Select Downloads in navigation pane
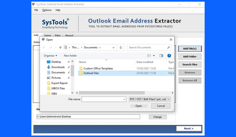The width and height of the screenshot is (236, 137). coord(58,67)
